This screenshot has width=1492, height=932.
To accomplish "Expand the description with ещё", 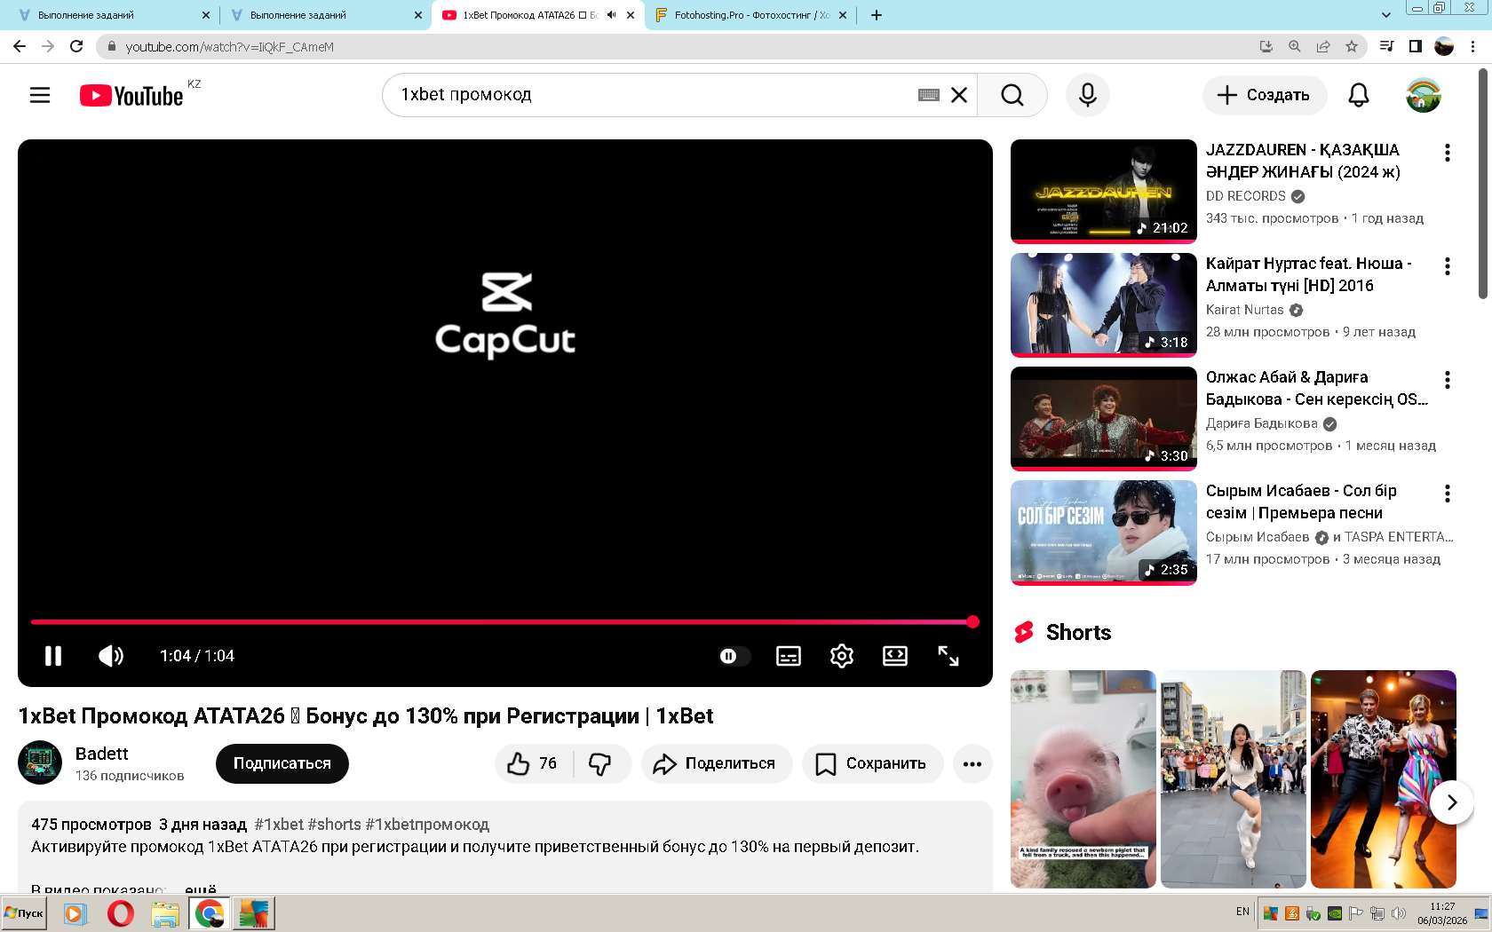I will [201, 888].
